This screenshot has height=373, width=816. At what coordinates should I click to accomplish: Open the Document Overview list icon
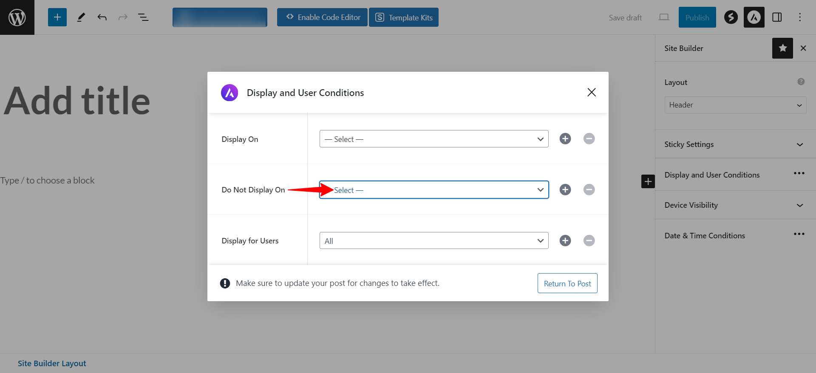point(143,17)
